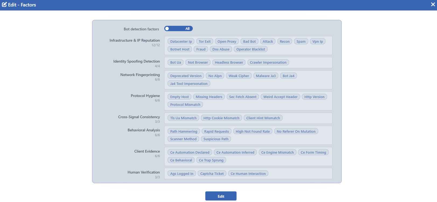Click the Path Hammering tag

coord(184,131)
